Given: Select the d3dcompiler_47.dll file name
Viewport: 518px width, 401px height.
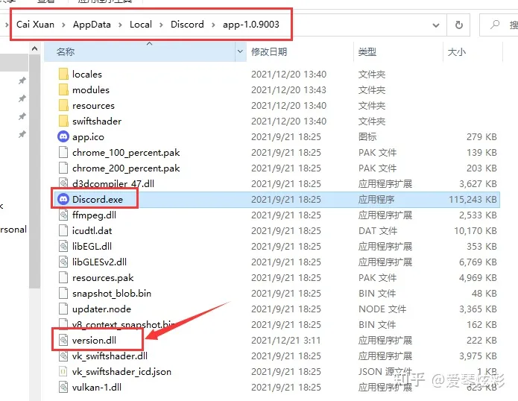Looking at the screenshot, I should tap(113, 183).
